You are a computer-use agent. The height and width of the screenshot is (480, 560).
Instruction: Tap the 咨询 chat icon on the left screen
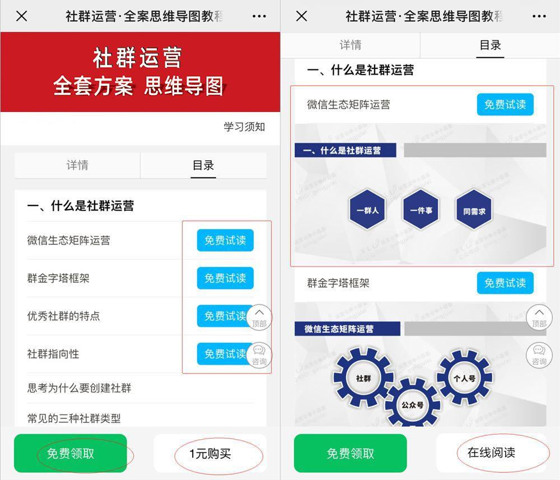click(259, 355)
